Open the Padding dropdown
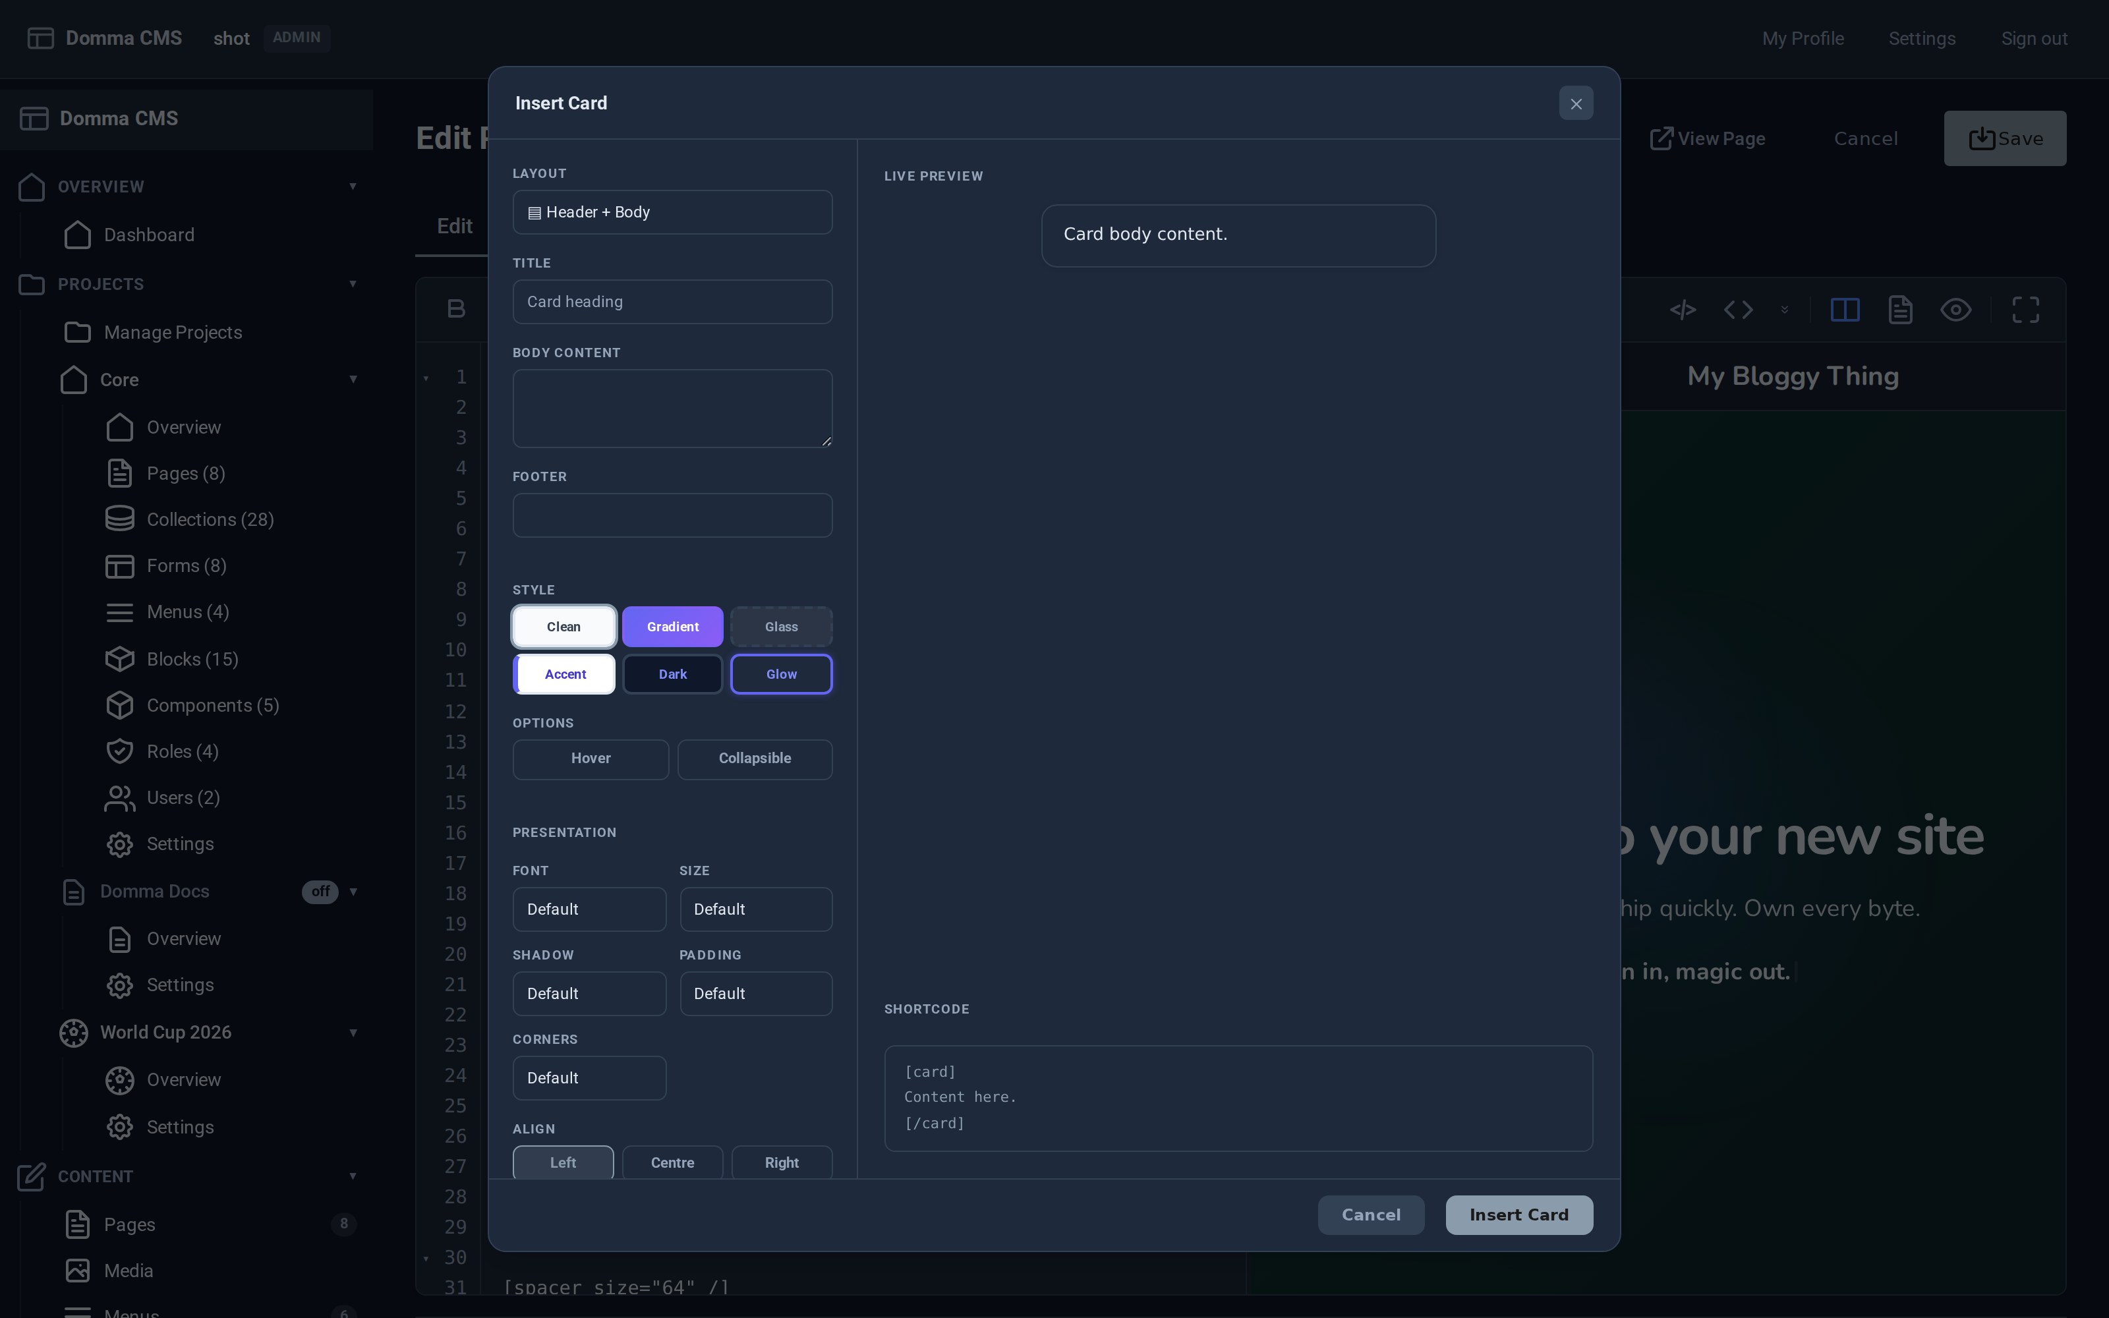This screenshot has height=1318, width=2109. (x=755, y=994)
